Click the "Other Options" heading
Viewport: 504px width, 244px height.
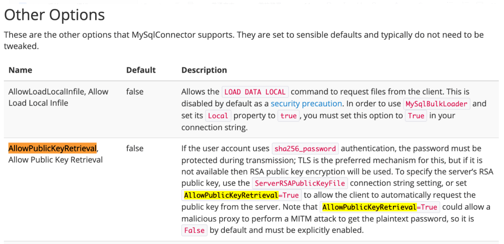click(54, 15)
